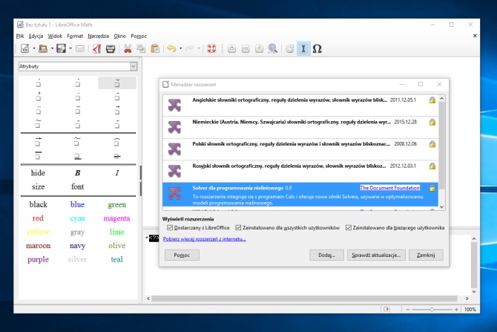The width and height of the screenshot is (497, 332).
Task: Follow the 'Pobierz więcej rozszerzeń z internetu...' link
Action: (205, 239)
